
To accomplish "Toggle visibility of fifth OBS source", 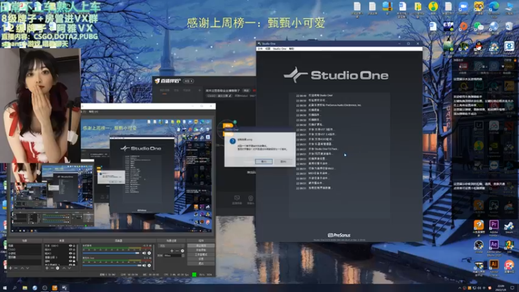I will tap(71, 261).
